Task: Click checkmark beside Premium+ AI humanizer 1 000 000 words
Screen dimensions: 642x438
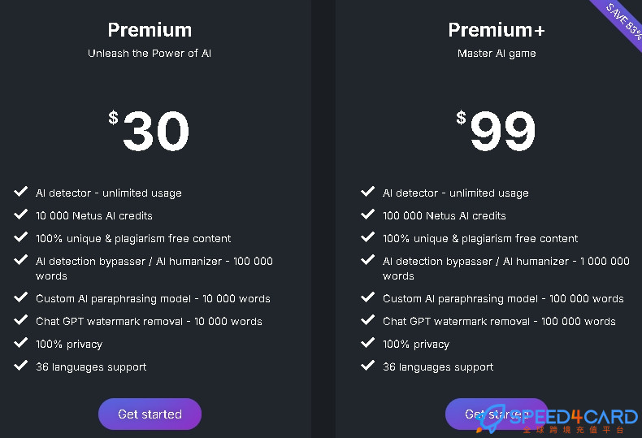Action: coord(367,260)
